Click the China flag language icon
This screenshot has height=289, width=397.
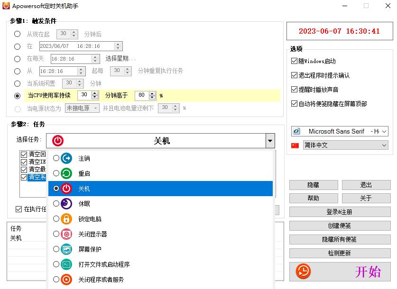click(295, 145)
